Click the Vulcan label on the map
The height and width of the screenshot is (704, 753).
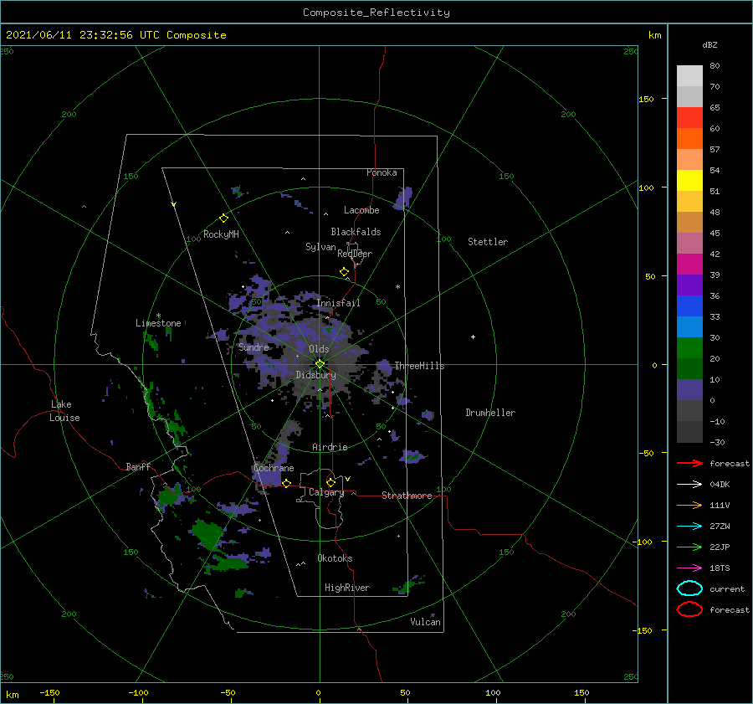pyautogui.click(x=425, y=622)
